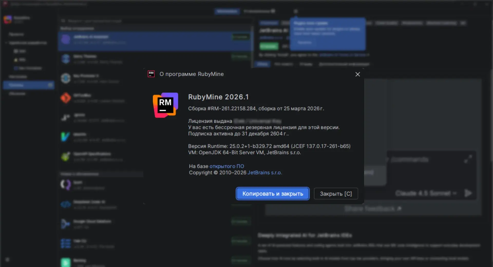Viewport: 493px width, 267px height.
Task: Open the "открытого ПО" link
Action: pos(226,166)
